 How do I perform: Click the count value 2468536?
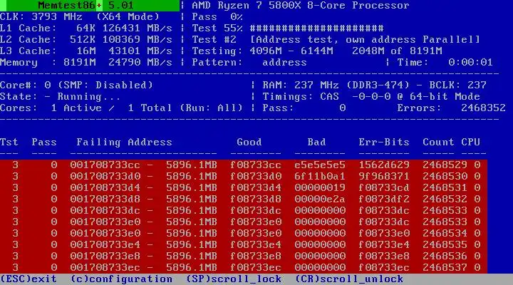[x=445, y=256]
